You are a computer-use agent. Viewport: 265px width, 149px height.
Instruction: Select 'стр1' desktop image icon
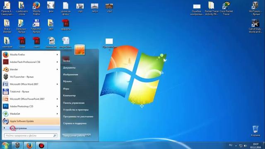(x=80, y=8)
